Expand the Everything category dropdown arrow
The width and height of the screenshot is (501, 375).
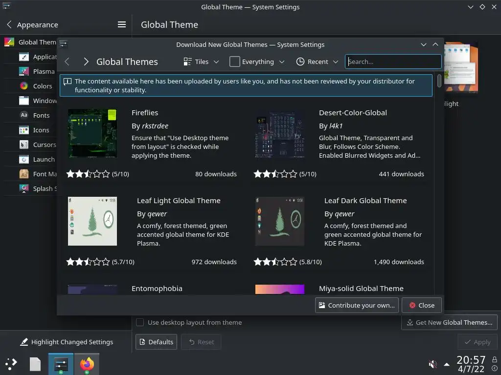281,62
